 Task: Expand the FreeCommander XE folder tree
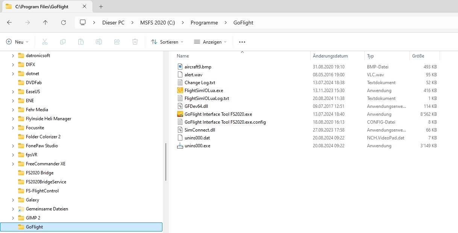click(13, 164)
